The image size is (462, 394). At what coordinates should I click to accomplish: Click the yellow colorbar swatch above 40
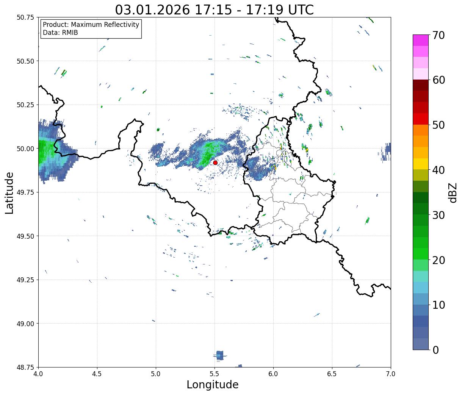tap(421, 164)
